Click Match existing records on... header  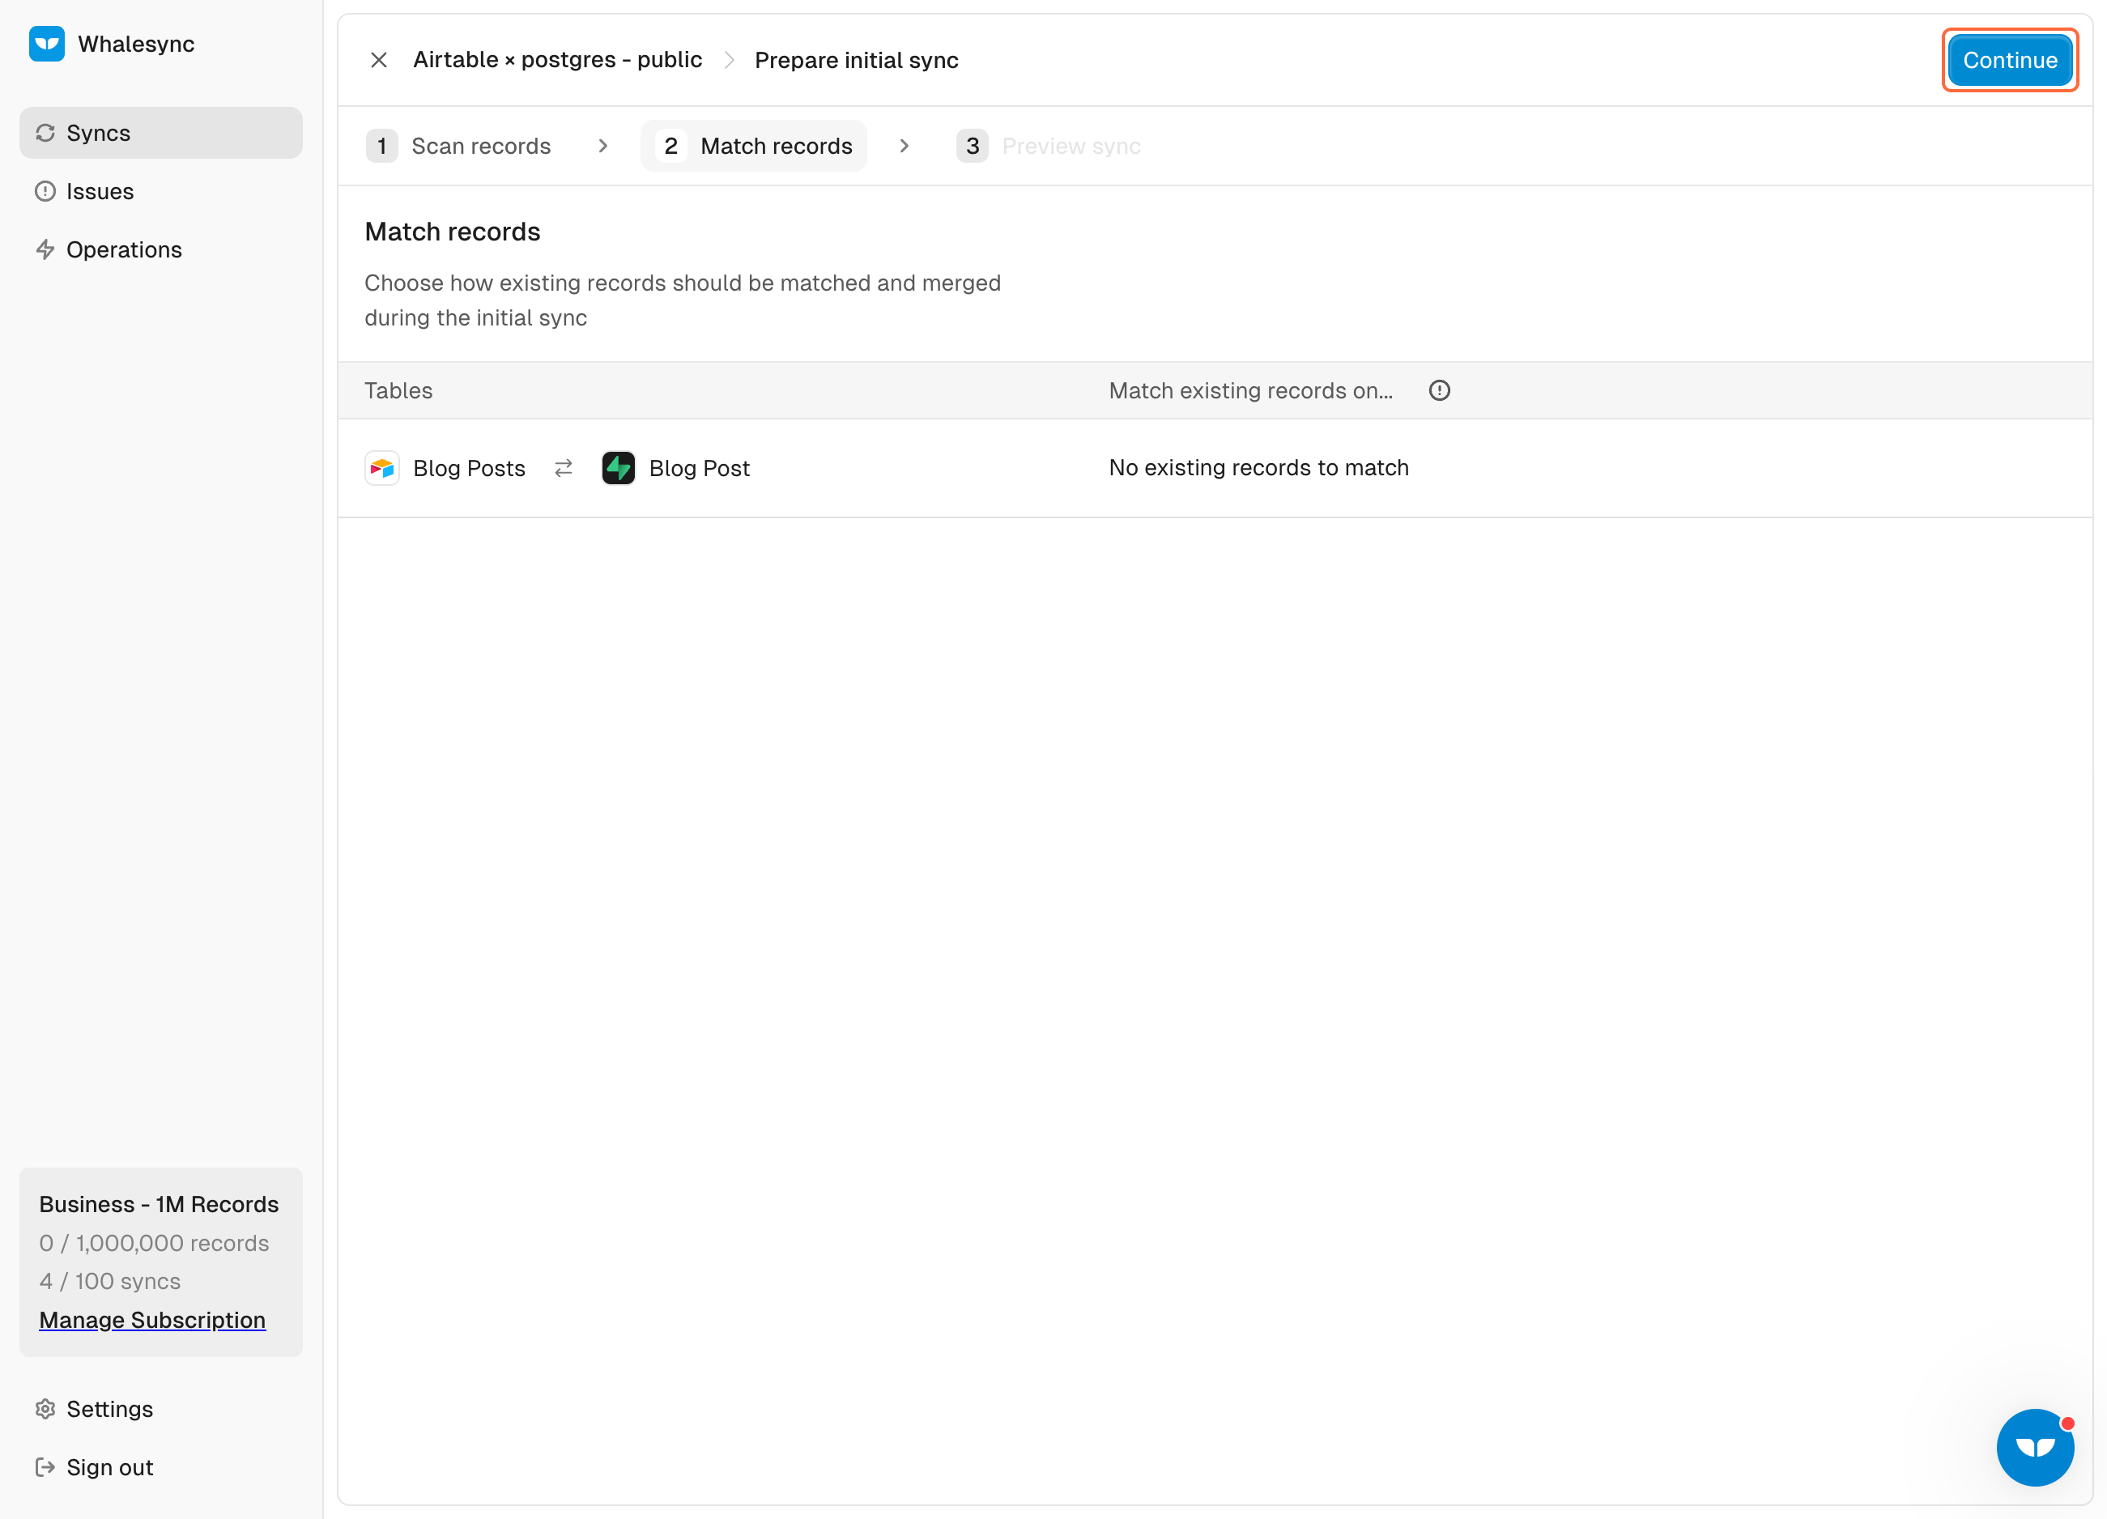(x=1250, y=391)
